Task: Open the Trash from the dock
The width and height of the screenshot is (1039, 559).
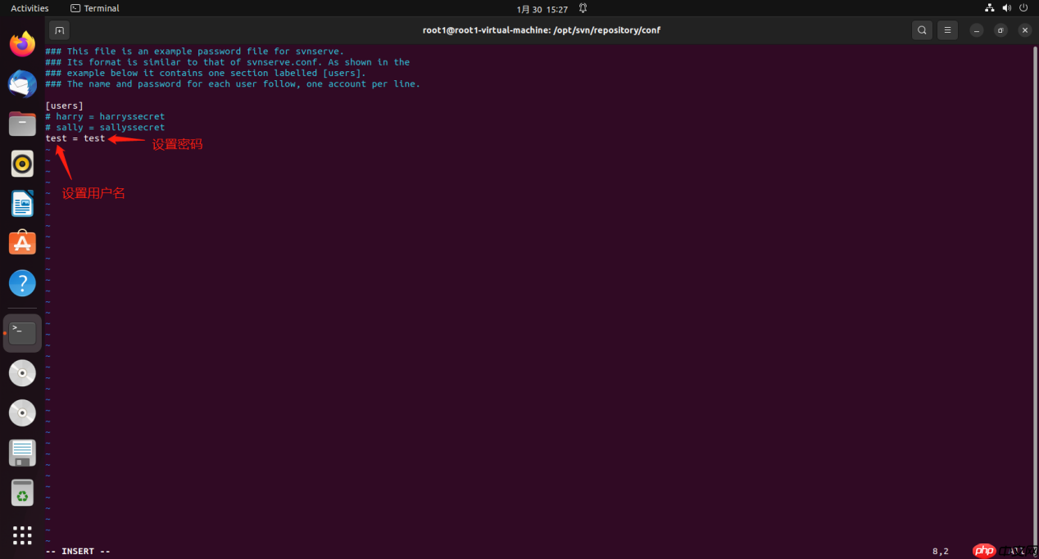Action: coord(22,492)
